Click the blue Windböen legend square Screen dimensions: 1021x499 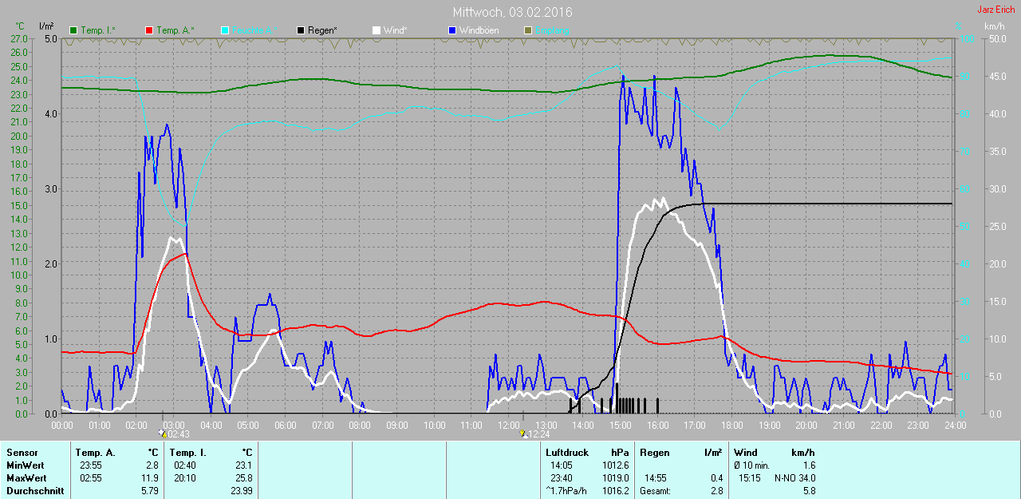point(452,30)
